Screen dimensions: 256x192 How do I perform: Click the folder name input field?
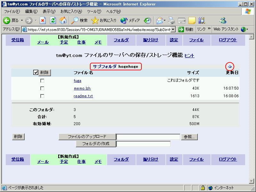143,144
